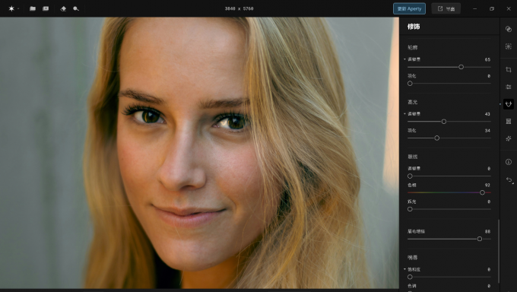Click the circled info icon in sidebar
517x292 pixels.
[x=509, y=162]
